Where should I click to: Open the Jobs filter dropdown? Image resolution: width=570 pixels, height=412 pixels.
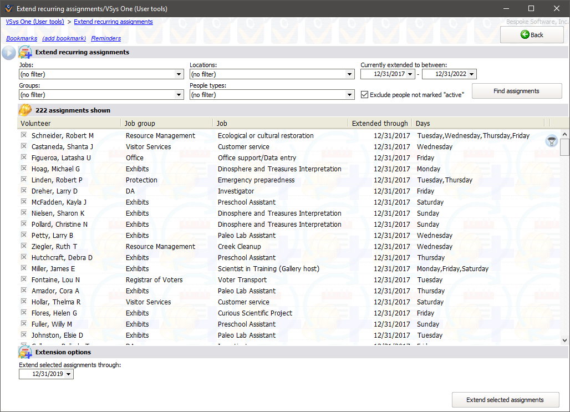(x=179, y=74)
